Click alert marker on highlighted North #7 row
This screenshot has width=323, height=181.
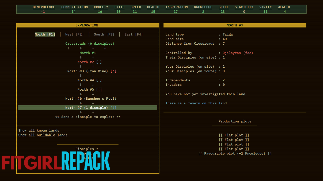[113, 108]
